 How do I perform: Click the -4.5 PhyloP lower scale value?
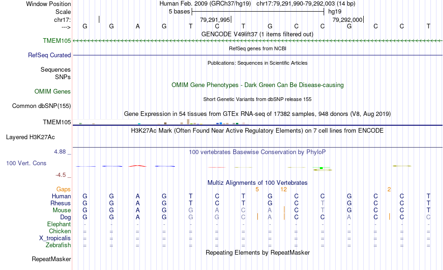61,175
